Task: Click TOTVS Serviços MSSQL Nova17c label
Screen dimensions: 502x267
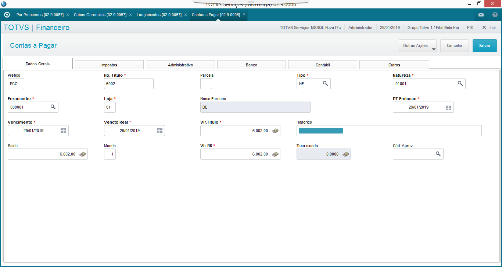Action: tap(310, 28)
